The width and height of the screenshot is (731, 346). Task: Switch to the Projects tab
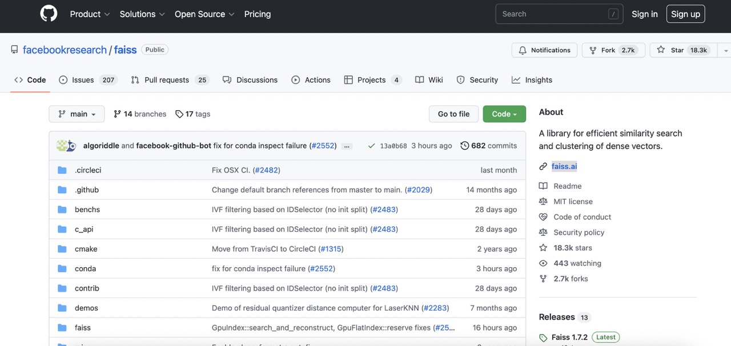coord(373,80)
